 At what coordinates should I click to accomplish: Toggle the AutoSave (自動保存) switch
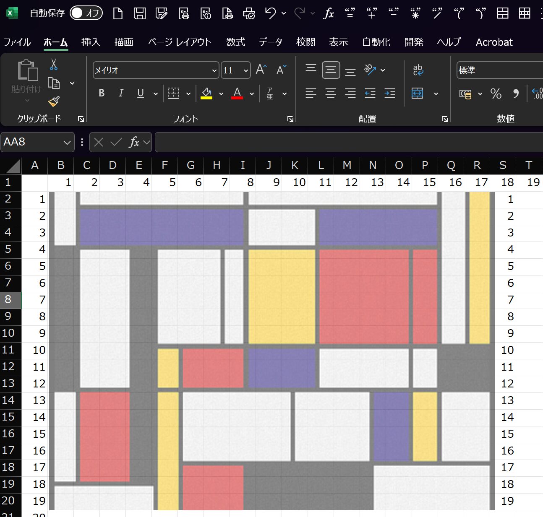tap(86, 13)
